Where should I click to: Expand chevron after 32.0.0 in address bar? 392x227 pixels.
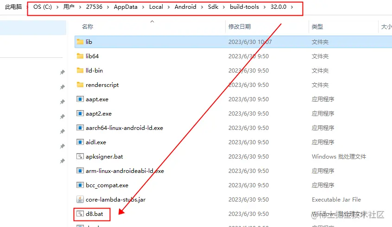click(x=292, y=7)
